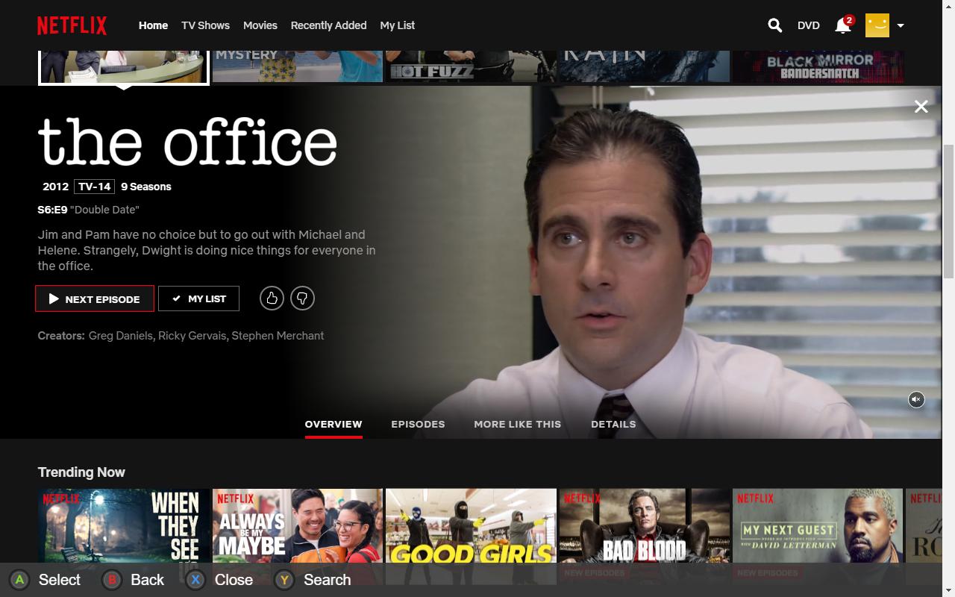Click the 2012 release year text
Viewport: 955px width, 597px height.
pos(55,187)
